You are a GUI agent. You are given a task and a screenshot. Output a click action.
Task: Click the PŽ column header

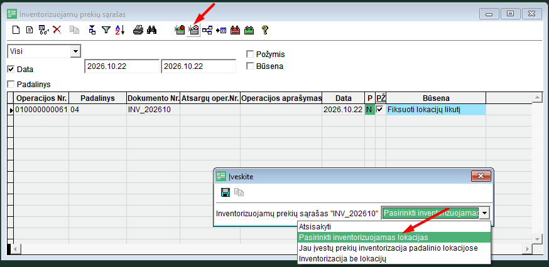pos(381,98)
